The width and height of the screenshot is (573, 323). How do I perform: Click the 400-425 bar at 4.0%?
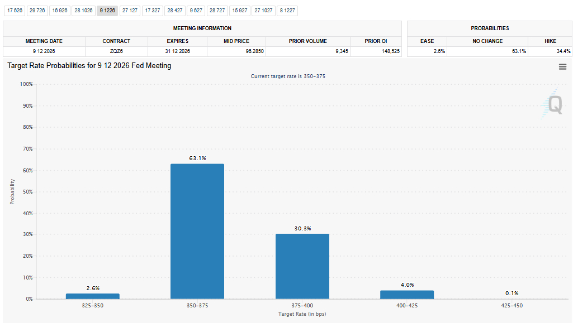click(407, 295)
